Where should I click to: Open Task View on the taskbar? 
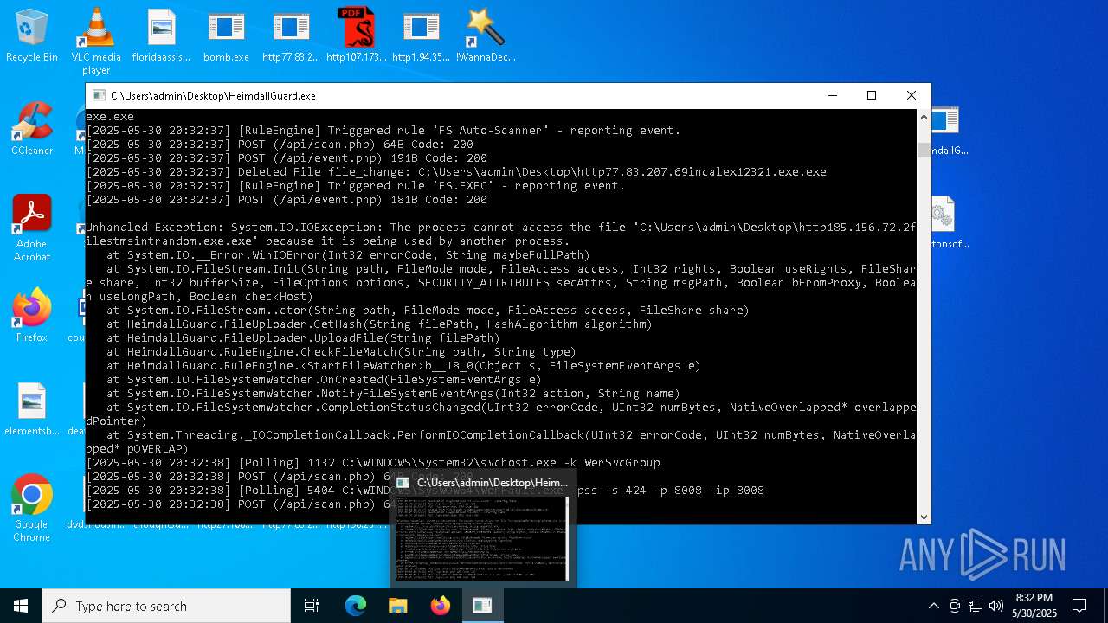[x=312, y=606]
